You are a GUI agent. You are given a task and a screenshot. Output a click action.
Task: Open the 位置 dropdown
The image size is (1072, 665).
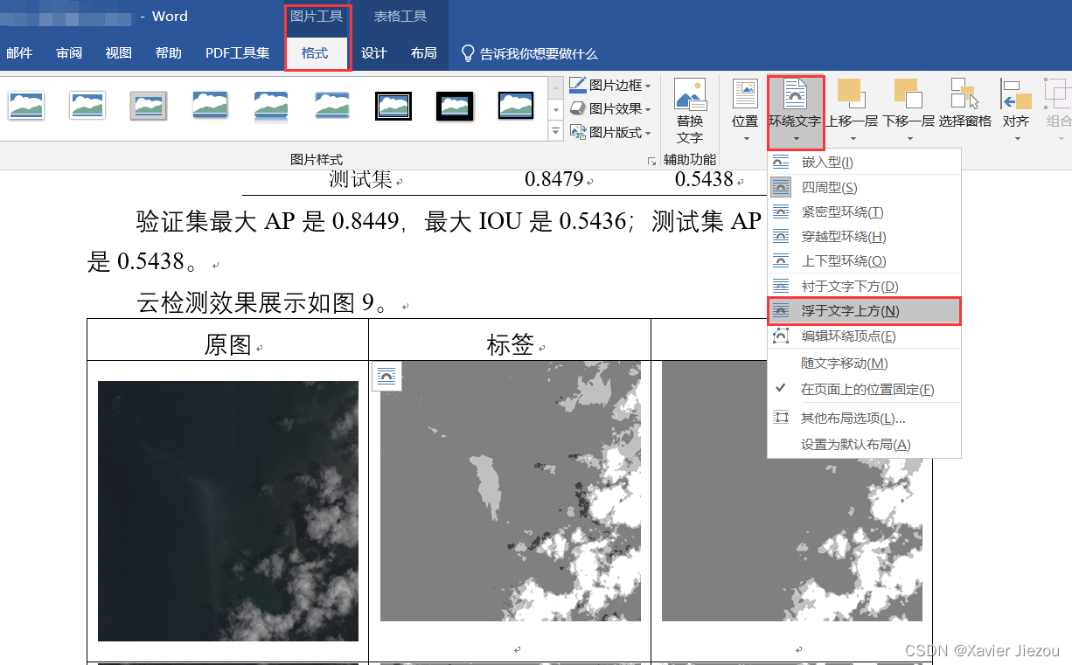point(745,112)
